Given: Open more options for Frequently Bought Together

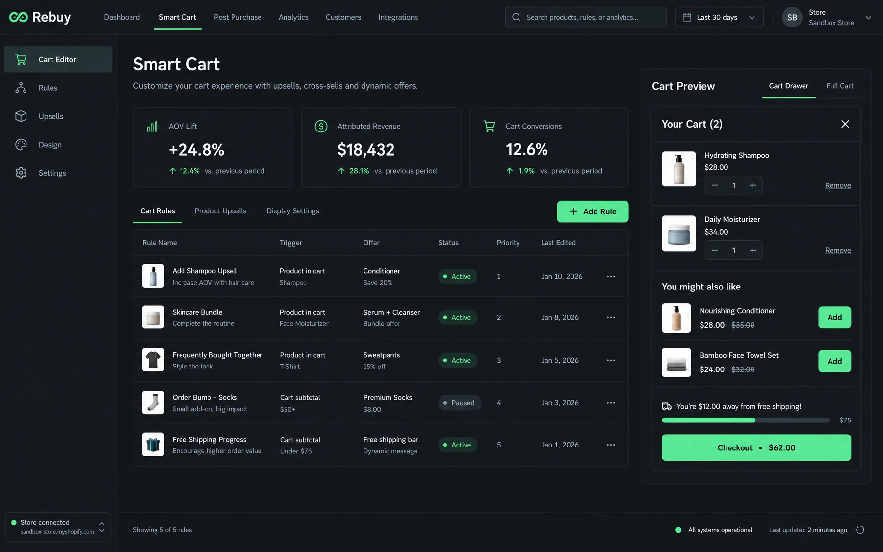Looking at the screenshot, I should [x=611, y=360].
